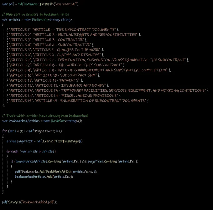
Task: Click pageText.Contains(article.Key) condition
Action: (x=112, y=161)
